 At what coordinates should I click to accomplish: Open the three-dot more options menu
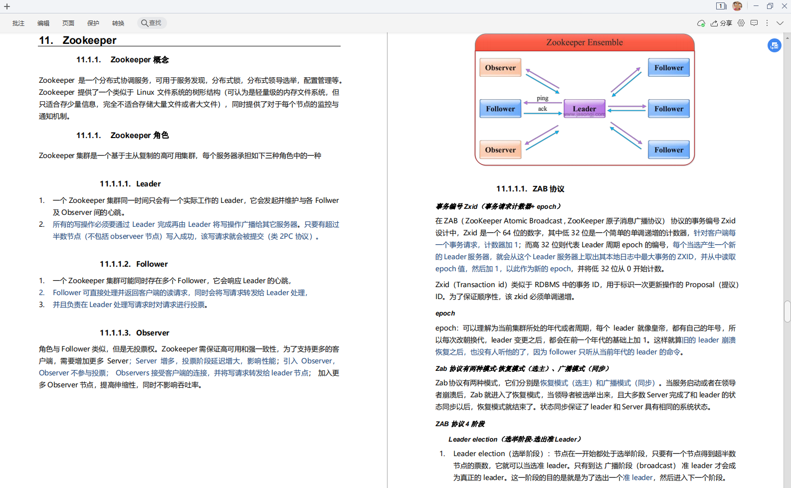(767, 23)
